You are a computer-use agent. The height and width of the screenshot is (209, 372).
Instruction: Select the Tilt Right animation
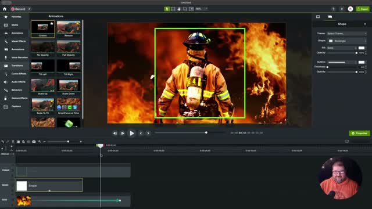(69, 67)
